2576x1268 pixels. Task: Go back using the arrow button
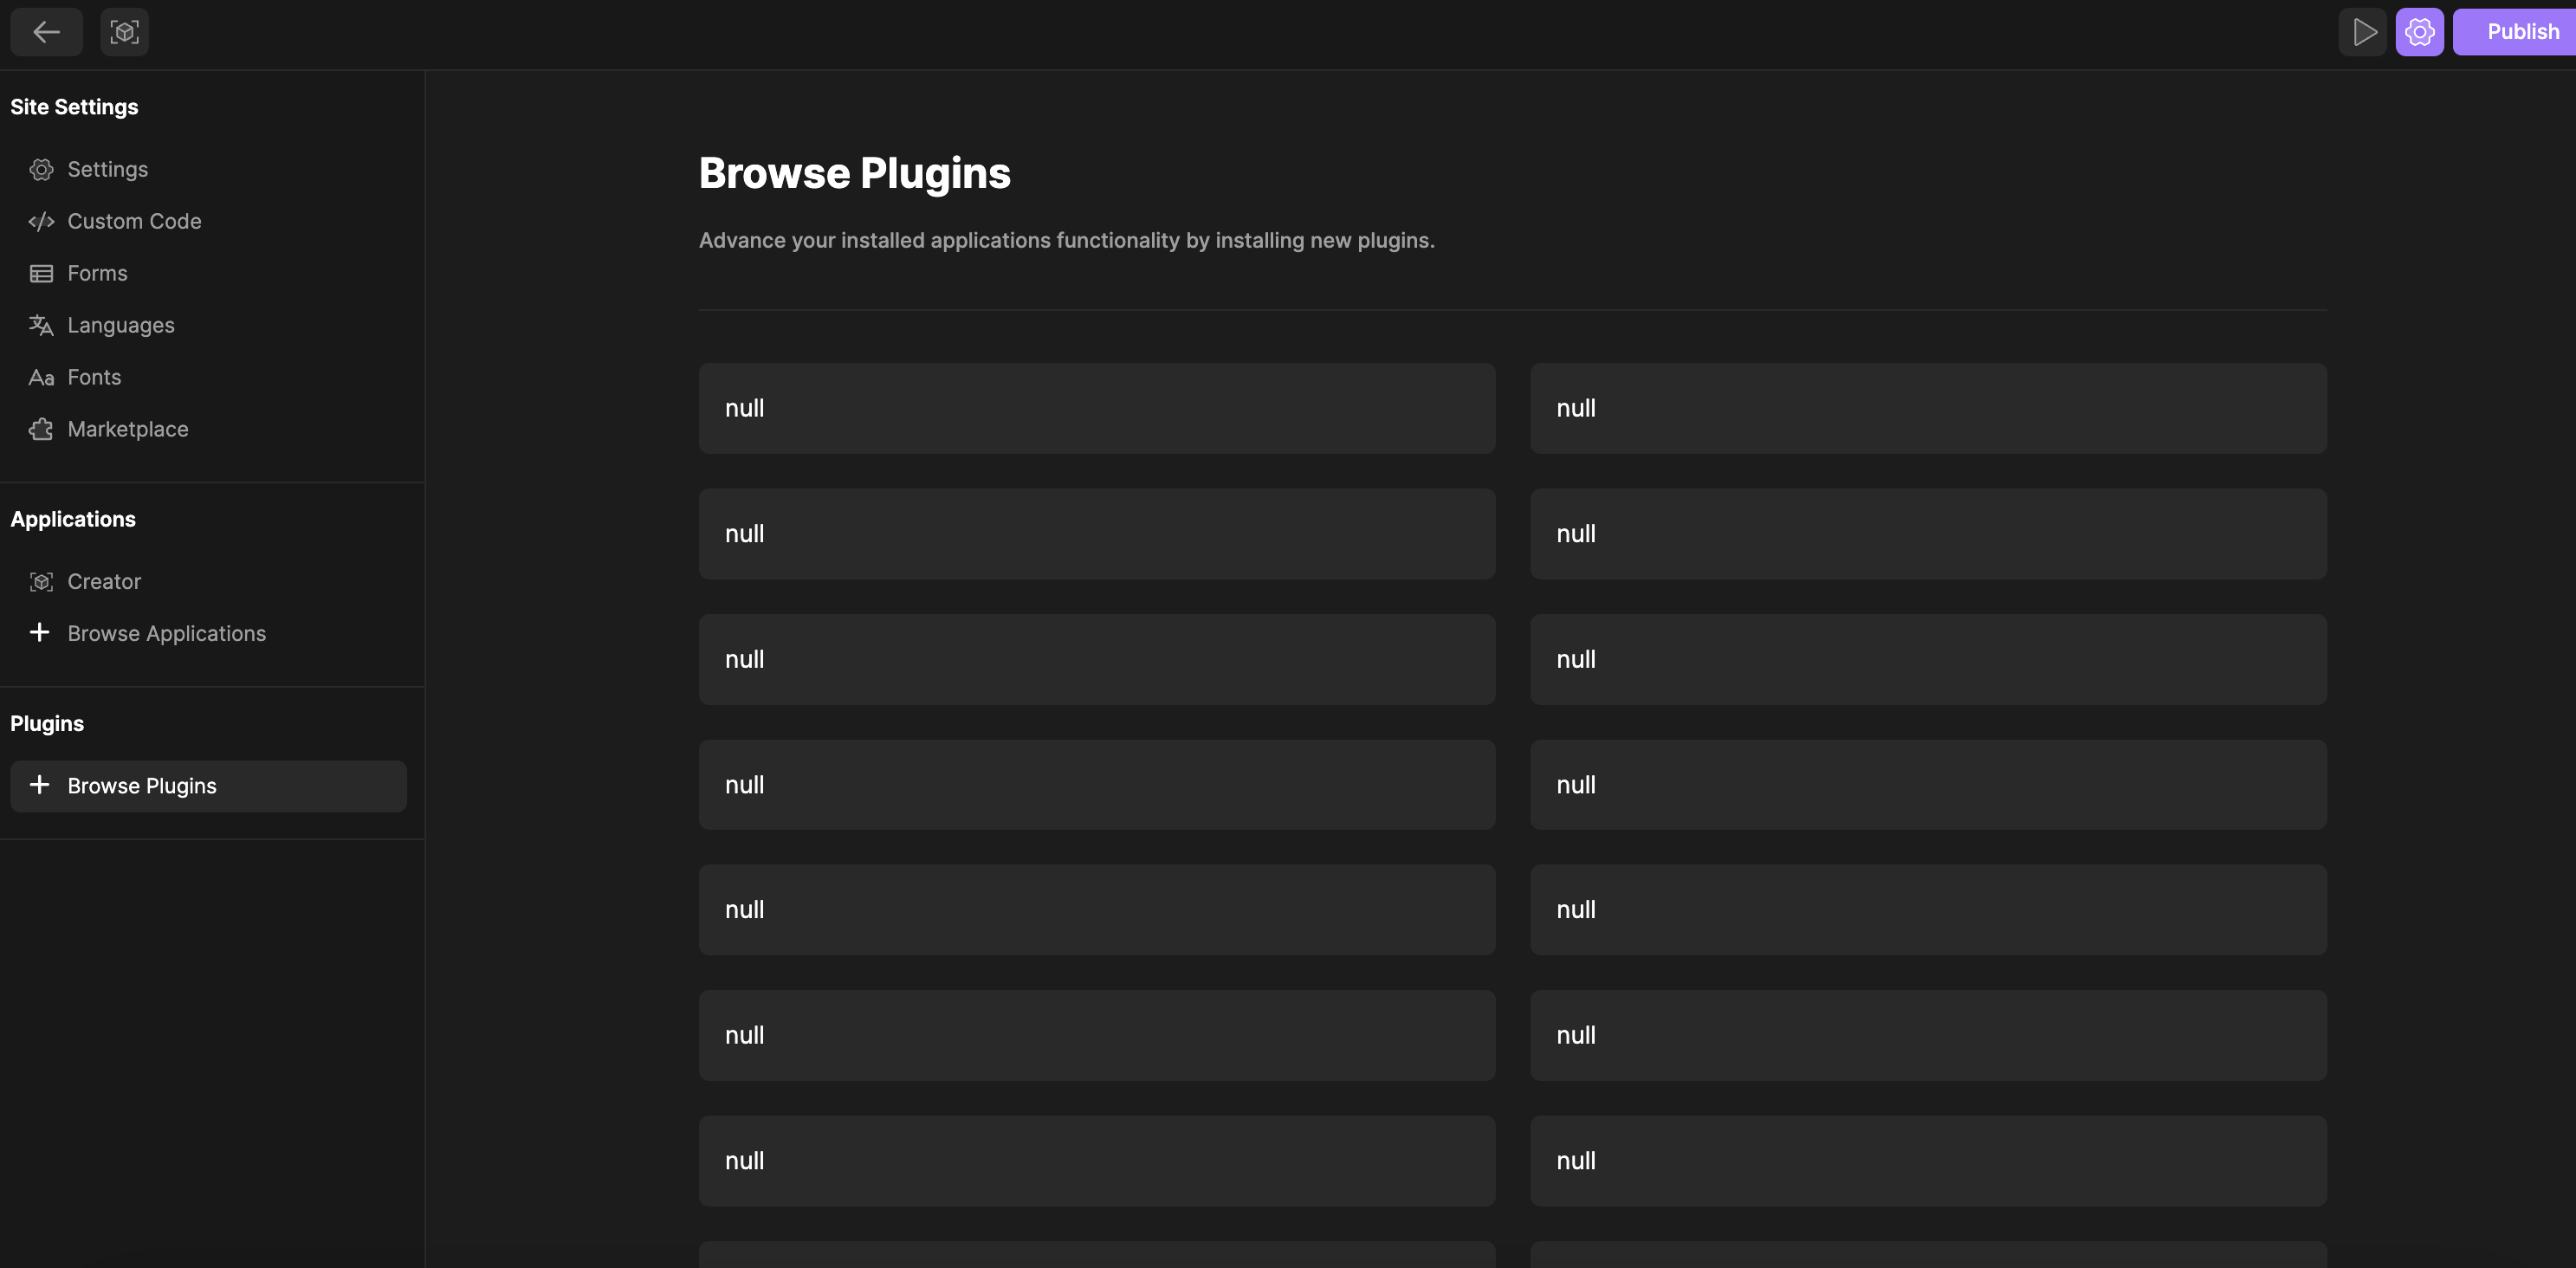click(46, 32)
